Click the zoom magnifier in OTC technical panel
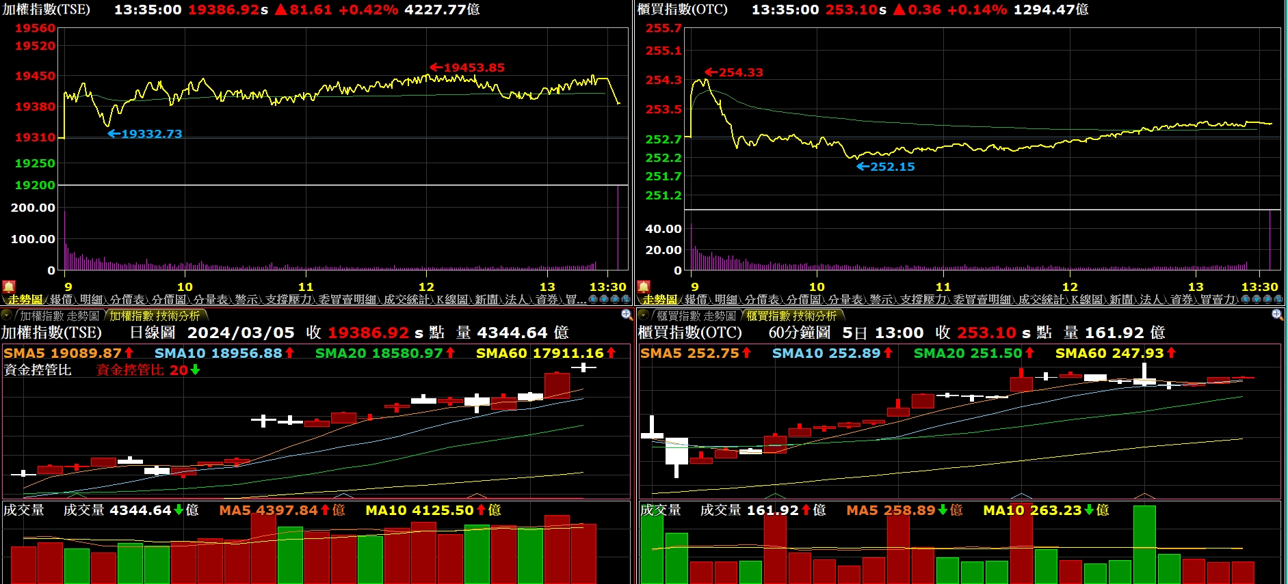This screenshot has height=584, width=1288. coord(1276,315)
